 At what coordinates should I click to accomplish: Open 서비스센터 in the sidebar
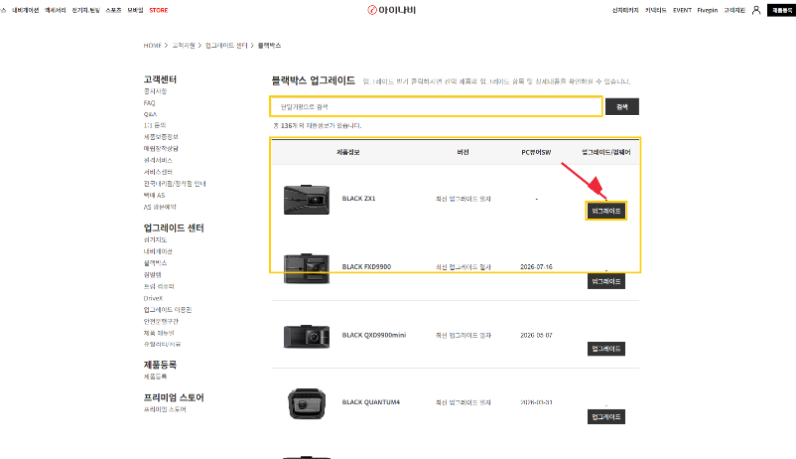(x=158, y=172)
